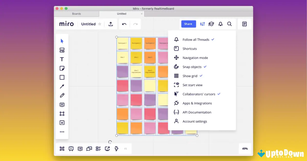307x161 pixels.
Task: Select the Arrow tool
Action: [x=62, y=86]
